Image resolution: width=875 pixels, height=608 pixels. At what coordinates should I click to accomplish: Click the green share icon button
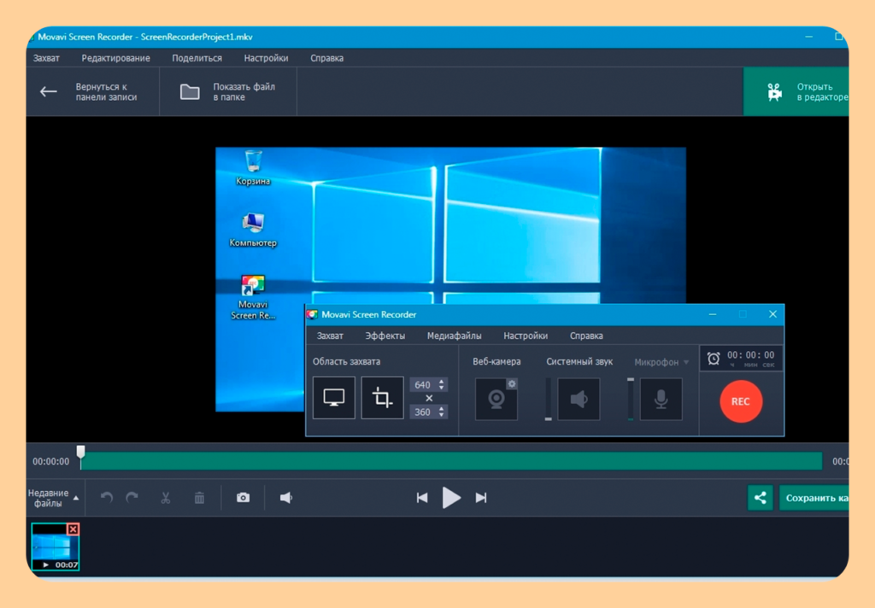click(760, 498)
